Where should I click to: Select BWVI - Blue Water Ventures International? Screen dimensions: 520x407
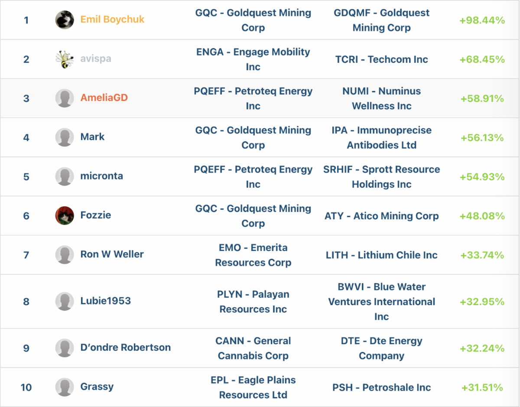[x=381, y=302]
